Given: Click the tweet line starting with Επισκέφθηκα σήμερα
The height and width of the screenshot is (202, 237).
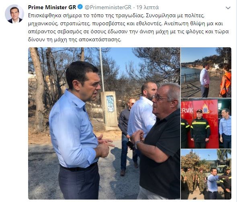Looking at the screenshot, I should (116, 16).
